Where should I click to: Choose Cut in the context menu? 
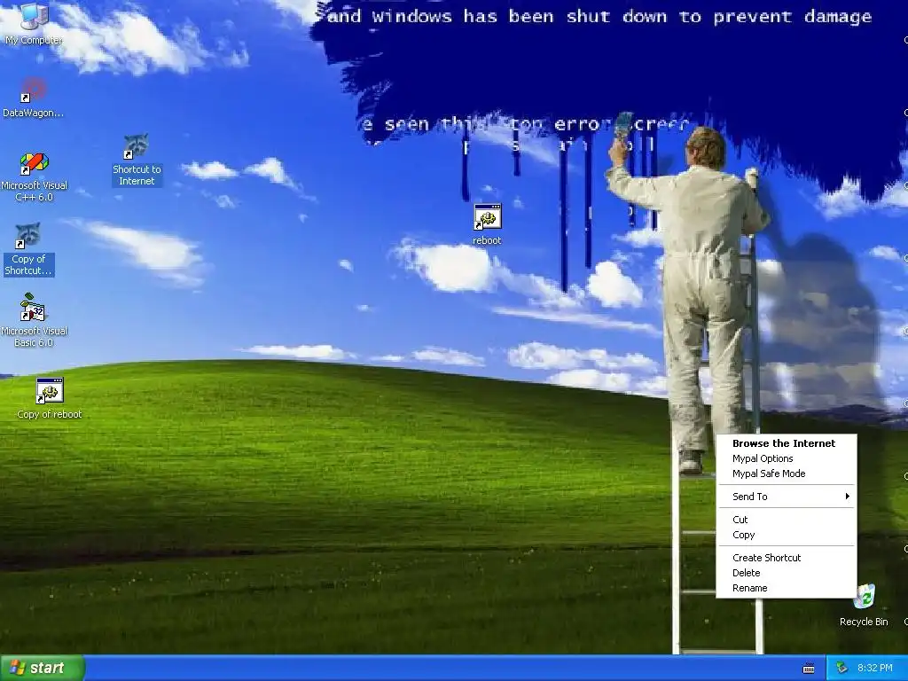(x=787, y=520)
